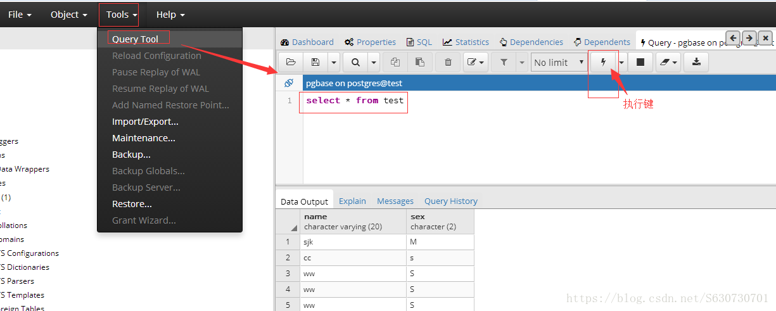Image resolution: width=776 pixels, height=311 pixels.
Task: Click Backup Globals... menu entry
Action: (x=170, y=171)
